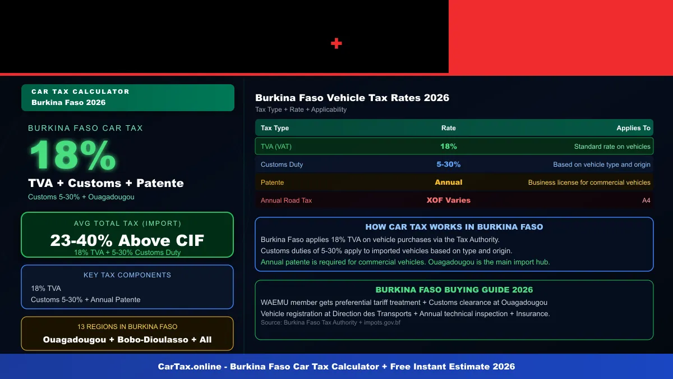Click the 'Applies To' column header
The image size is (673, 379).
634,128
